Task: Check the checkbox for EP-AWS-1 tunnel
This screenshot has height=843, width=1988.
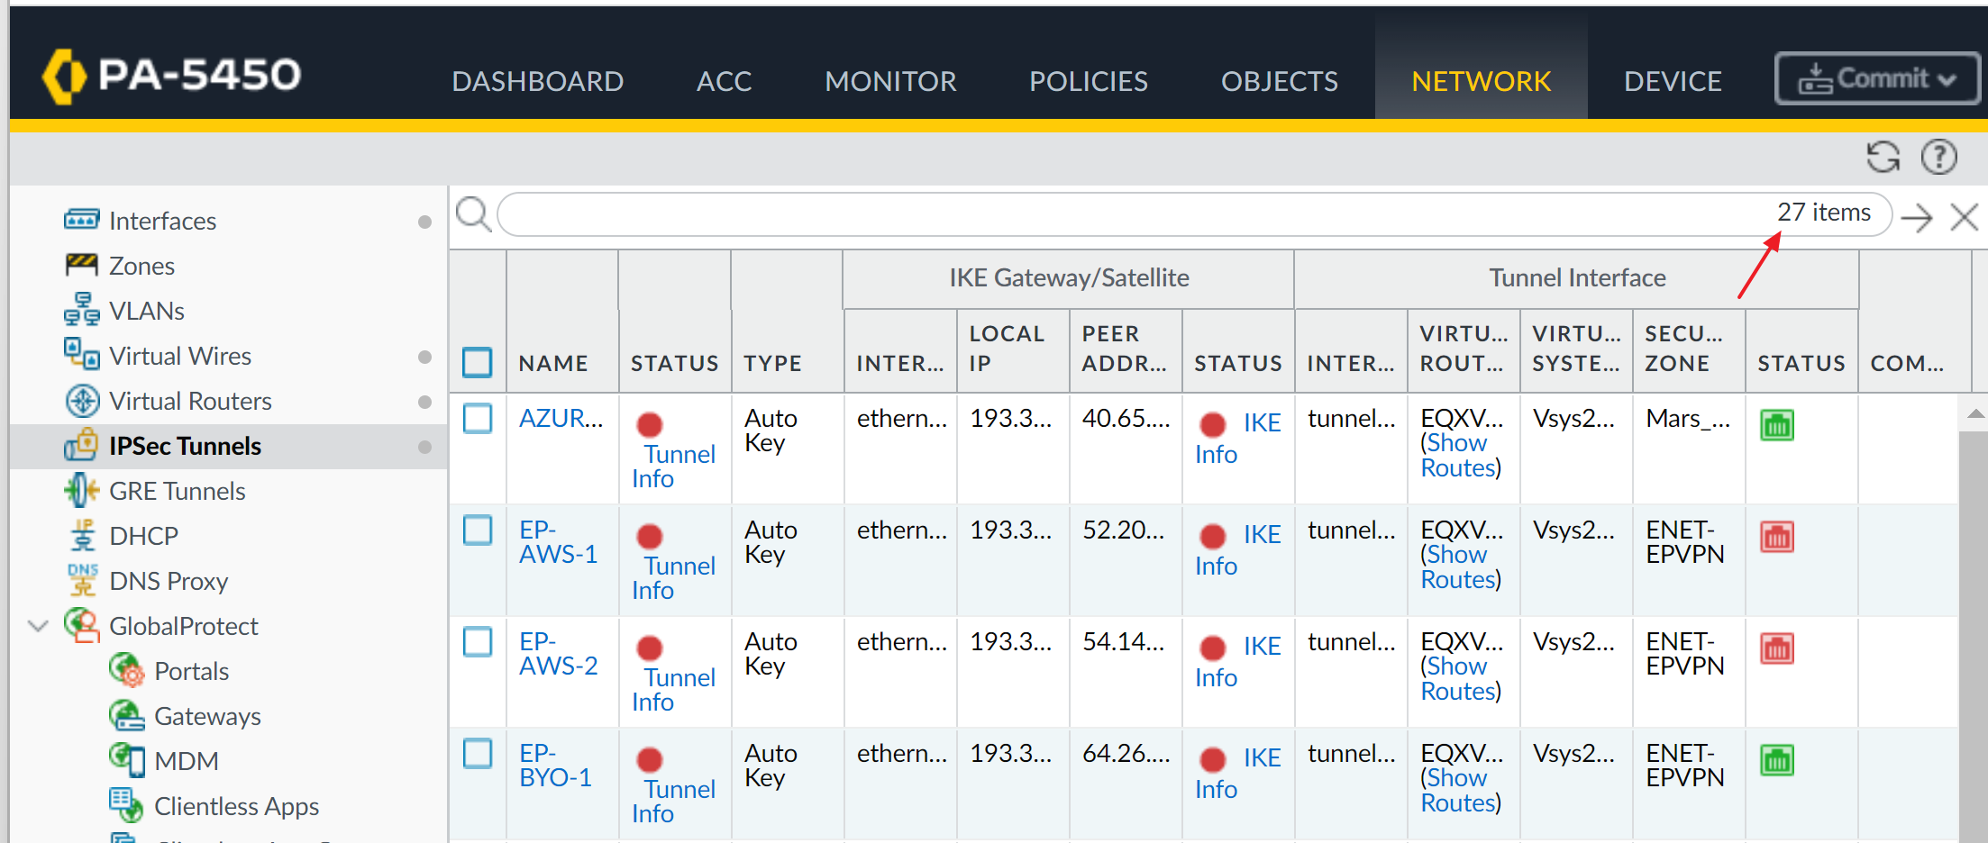Action: (x=478, y=530)
